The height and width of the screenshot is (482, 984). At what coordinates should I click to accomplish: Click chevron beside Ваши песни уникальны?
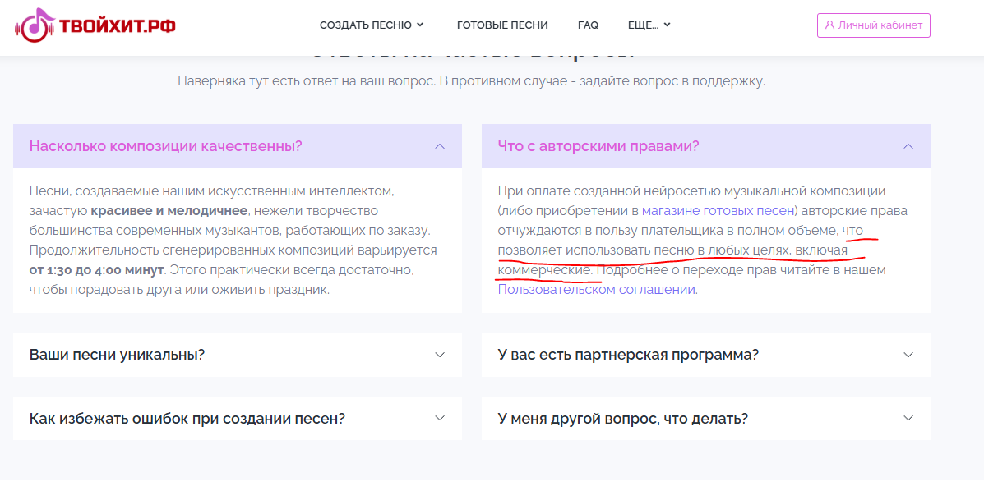440,355
